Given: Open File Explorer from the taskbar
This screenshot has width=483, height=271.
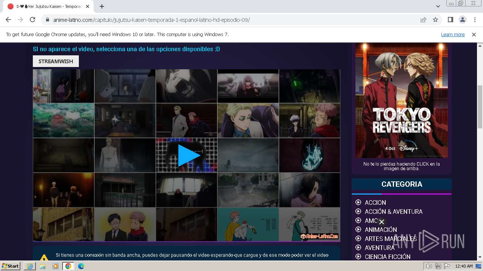Looking at the screenshot, I should click(x=43, y=266).
